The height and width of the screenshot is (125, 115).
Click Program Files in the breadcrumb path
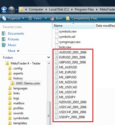click(x=84, y=9)
